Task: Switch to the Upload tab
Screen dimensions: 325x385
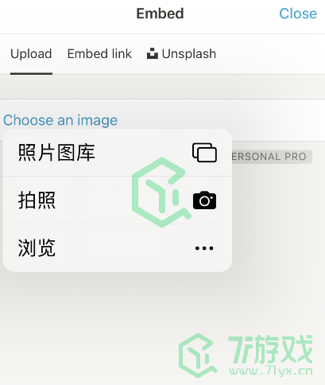Action: (31, 54)
